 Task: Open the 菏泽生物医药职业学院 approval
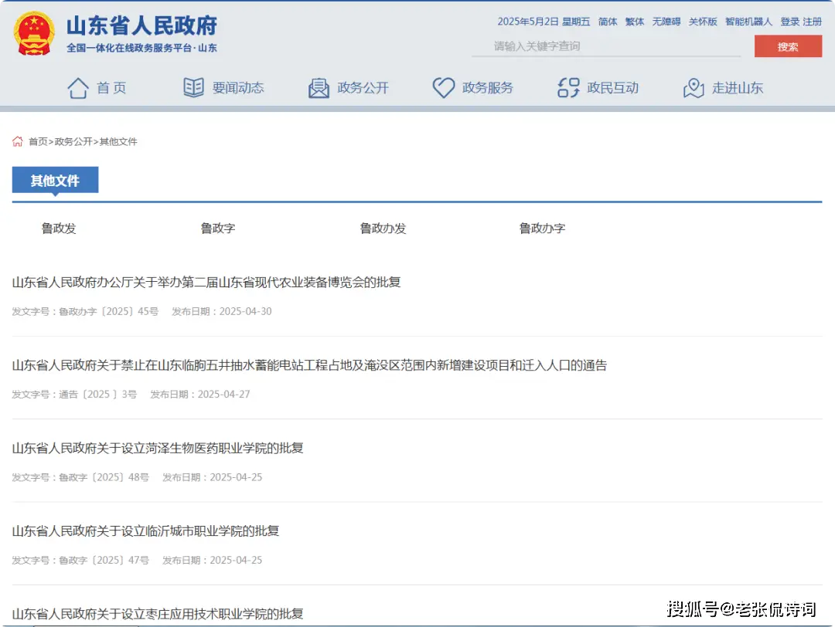tap(158, 449)
